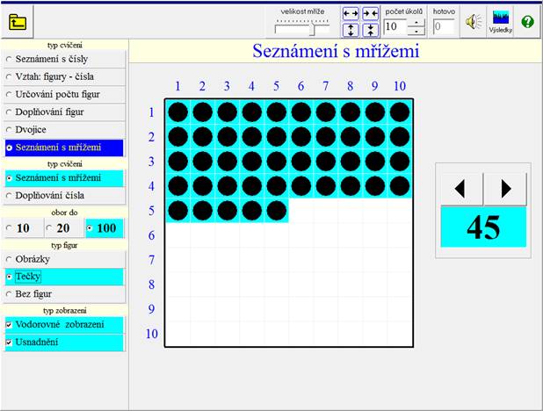
Task: Click row label number 1
Action: point(152,112)
